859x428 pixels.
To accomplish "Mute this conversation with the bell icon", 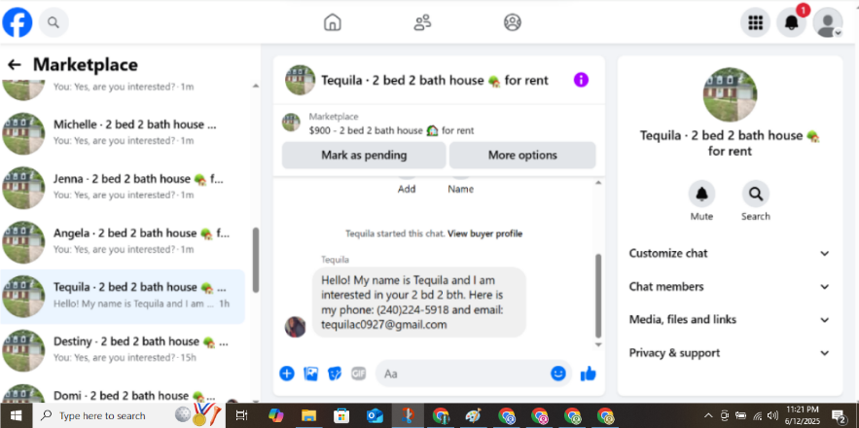I will pyautogui.click(x=701, y=194).
